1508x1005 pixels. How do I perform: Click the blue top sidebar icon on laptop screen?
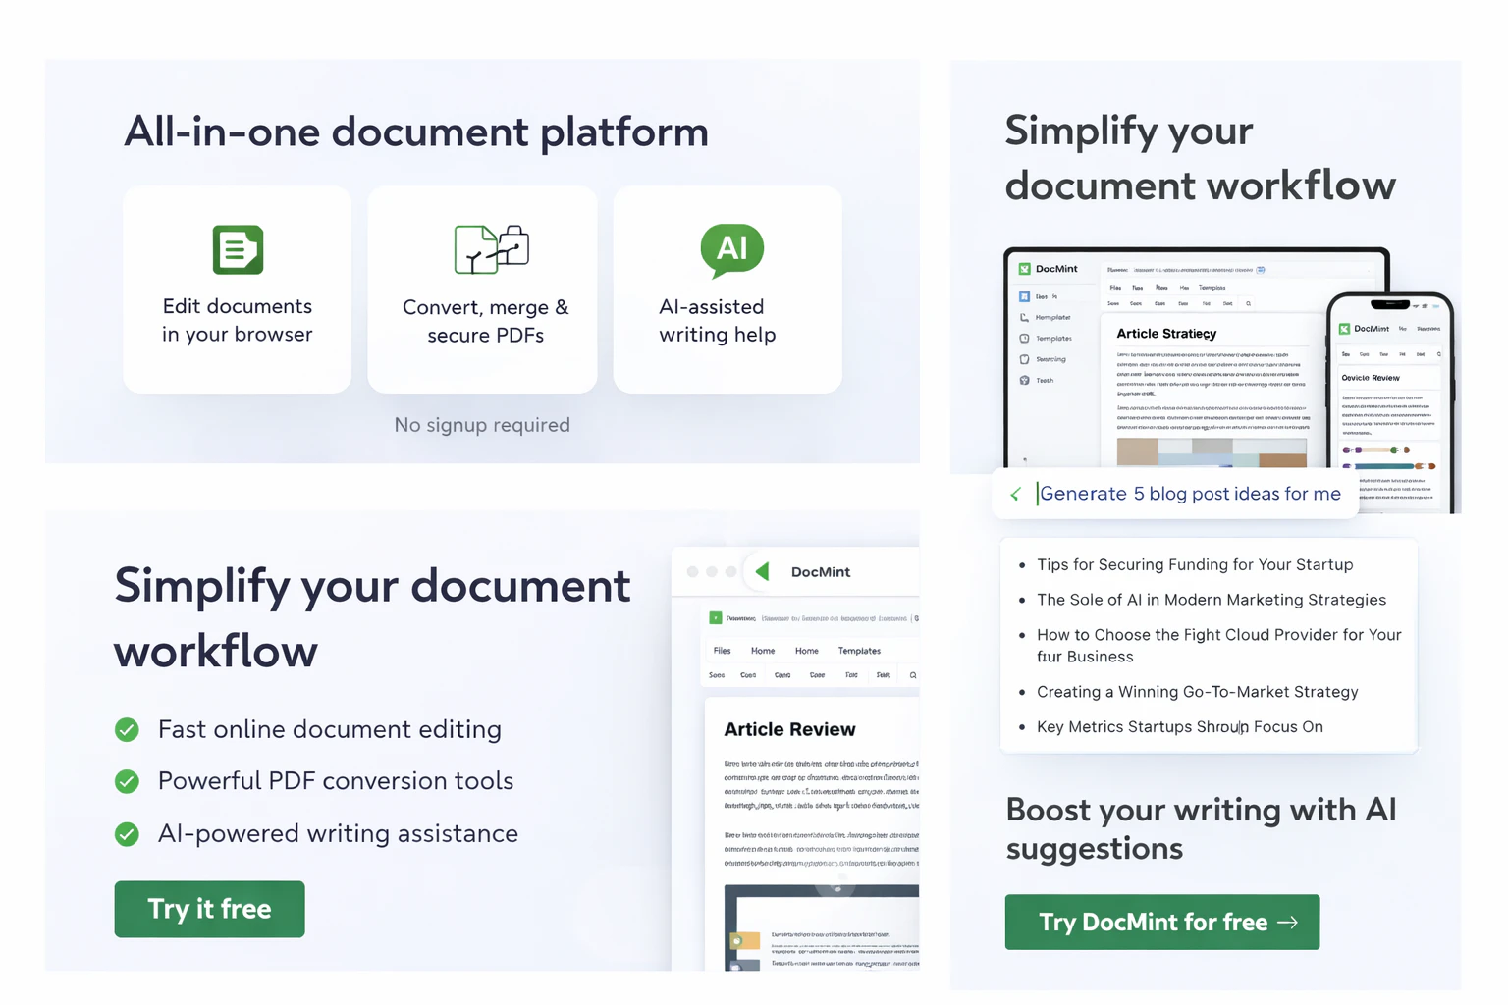point(1024,296)
